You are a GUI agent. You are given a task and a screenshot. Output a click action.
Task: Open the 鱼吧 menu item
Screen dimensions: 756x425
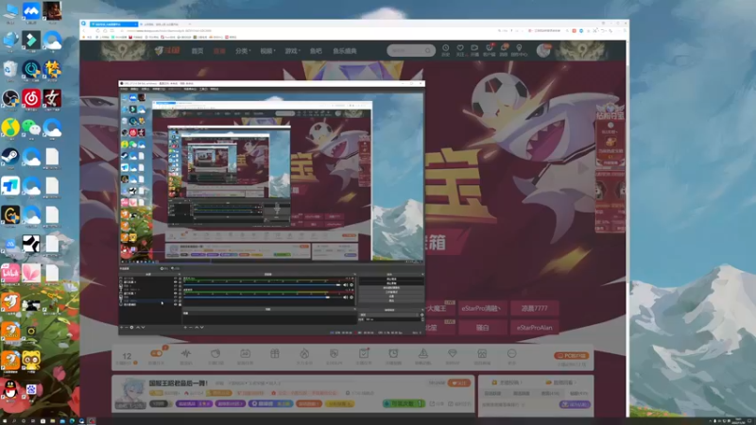tap(316, 51)
